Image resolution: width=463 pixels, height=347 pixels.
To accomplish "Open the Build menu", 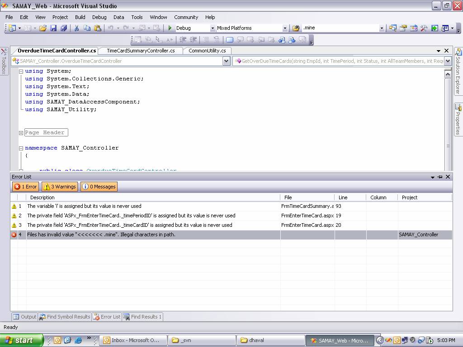I will (80, 17).
